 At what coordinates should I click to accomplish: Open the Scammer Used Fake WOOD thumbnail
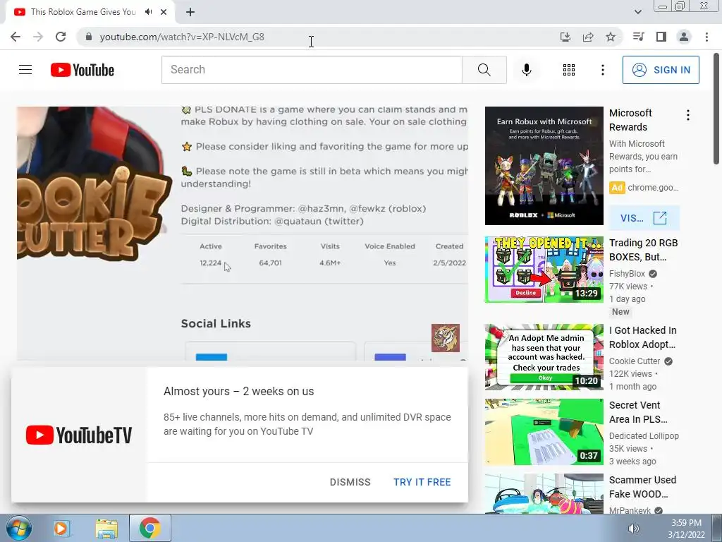click(x=544, y=493)
